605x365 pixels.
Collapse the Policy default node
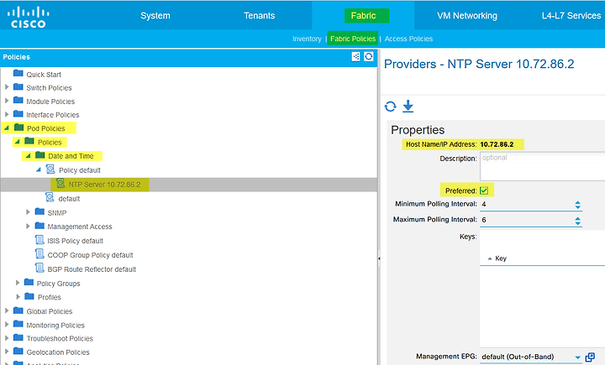tap(38, 169)
